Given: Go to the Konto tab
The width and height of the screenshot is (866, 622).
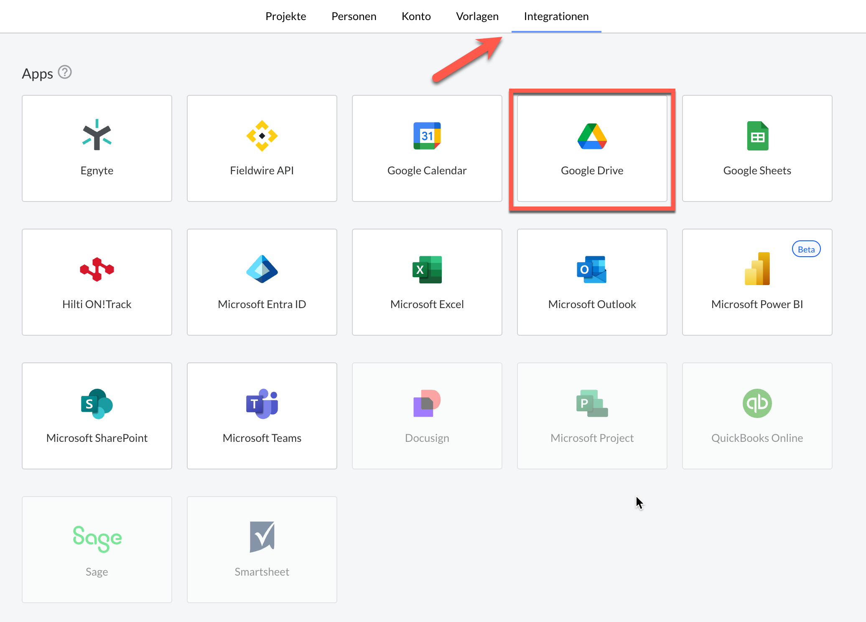Looking at the screenshot, I should coord(416,16).
